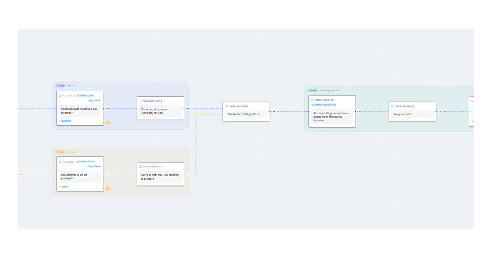The image size is (492, 258).
Task: Click the SEND MESSAGE header above 'See you soon!'
Action: click(x=405, y=106)
